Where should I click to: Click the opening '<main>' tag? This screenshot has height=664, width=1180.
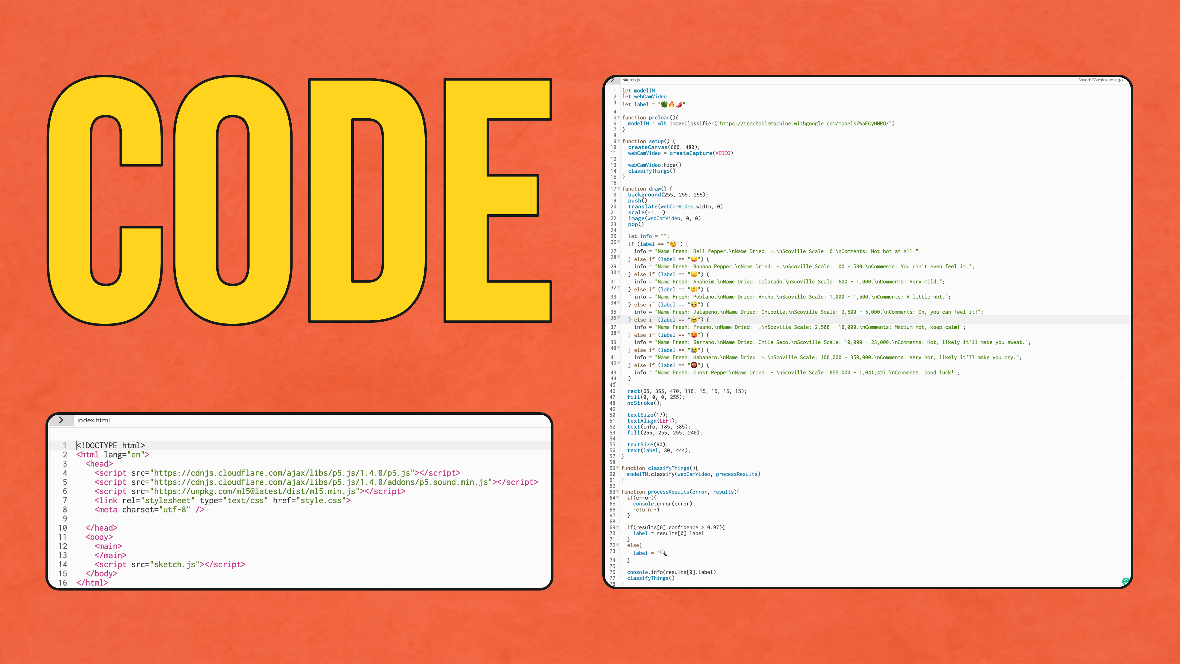point(108,546)
